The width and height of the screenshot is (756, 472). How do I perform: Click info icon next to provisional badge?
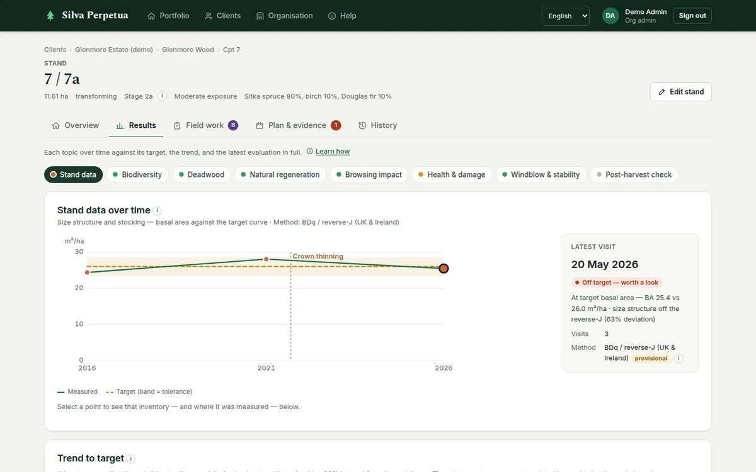pos(679,358)
